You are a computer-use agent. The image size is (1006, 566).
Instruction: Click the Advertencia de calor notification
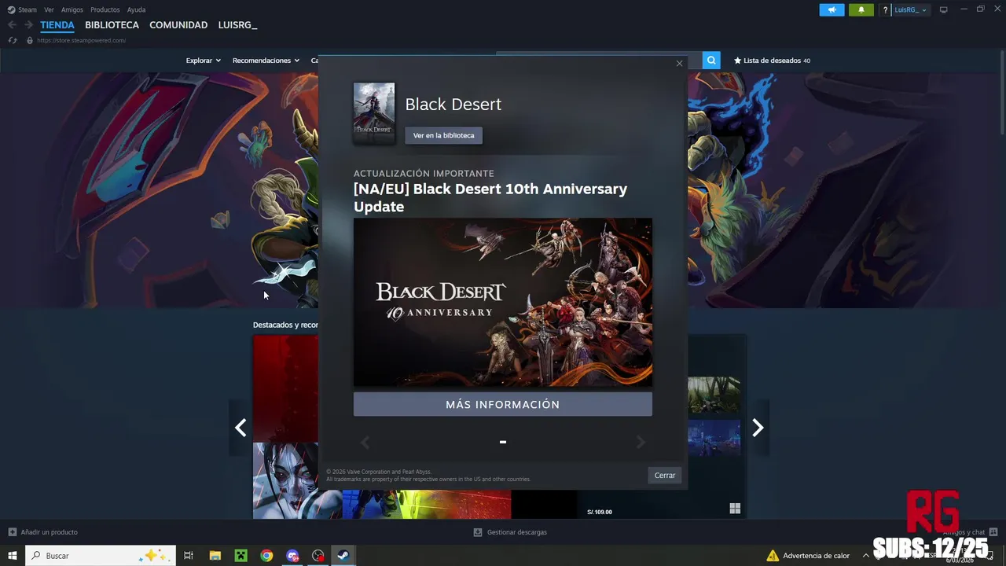click(808, 556)
